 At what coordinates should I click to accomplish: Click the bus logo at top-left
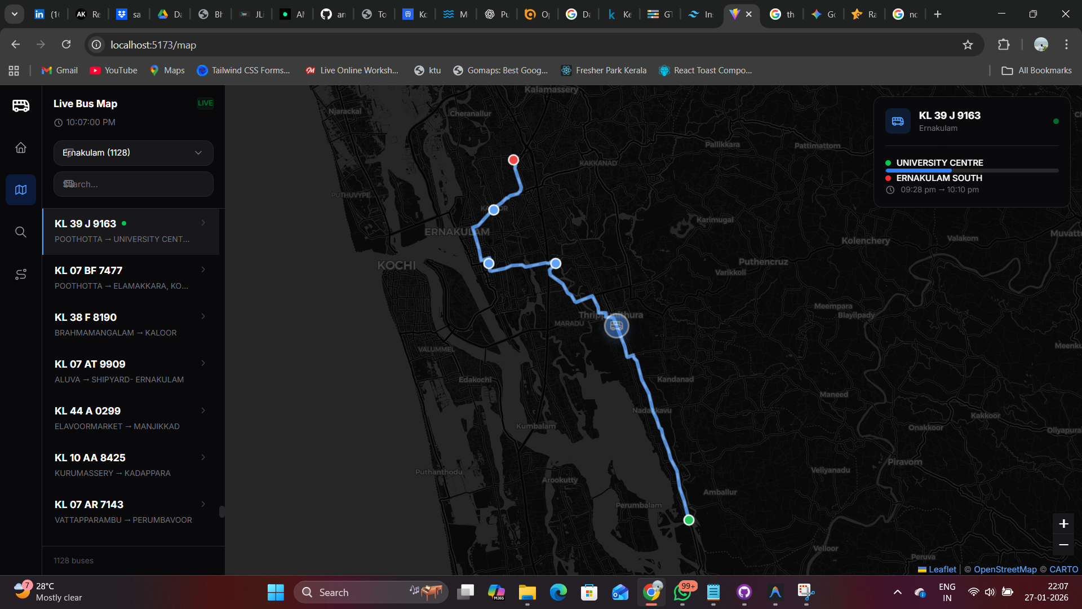21,105
